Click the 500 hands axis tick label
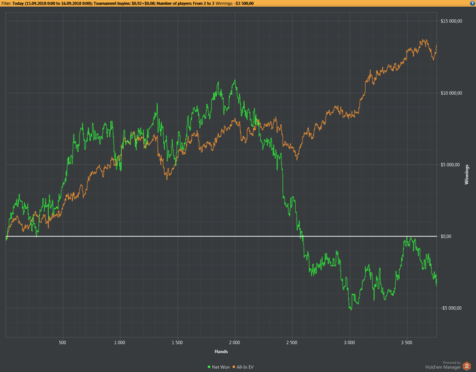Screen dimensions: 476x372 [63, 343]
